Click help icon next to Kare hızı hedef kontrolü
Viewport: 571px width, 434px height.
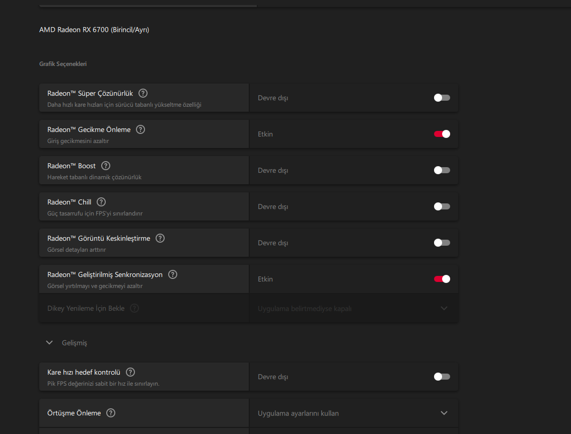[x=130, y=372]
